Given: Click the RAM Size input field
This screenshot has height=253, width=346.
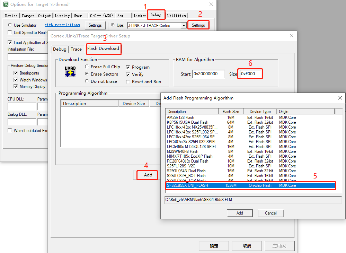Looking at the screenshot, I should [250, 74].
